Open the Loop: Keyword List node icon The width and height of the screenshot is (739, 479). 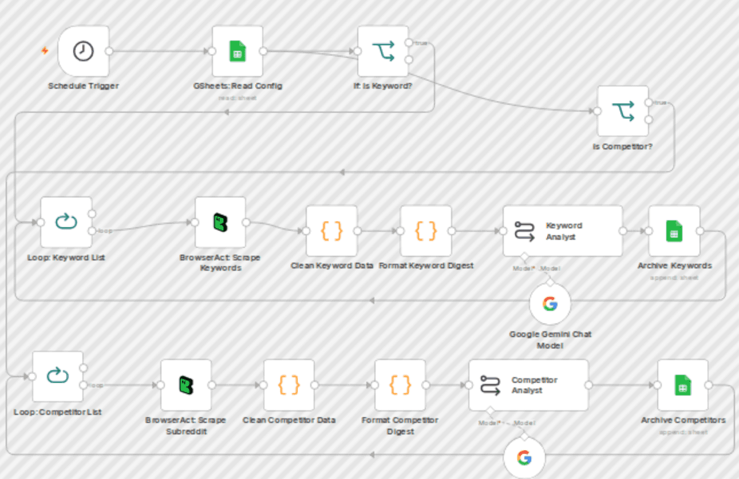click(x=66, y=222)
